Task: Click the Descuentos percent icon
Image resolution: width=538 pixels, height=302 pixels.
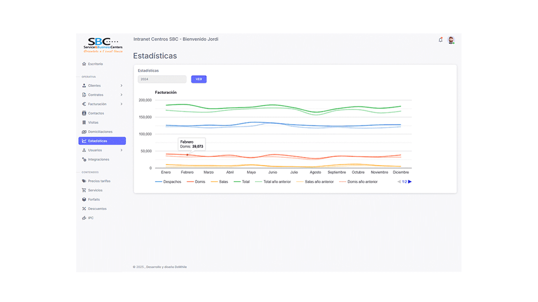Action: tap(84, 209)
